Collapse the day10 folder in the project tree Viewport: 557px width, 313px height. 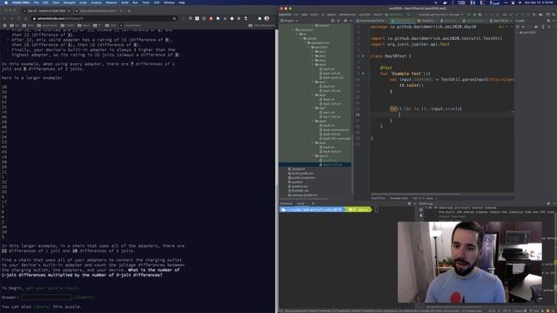point(313,156)
